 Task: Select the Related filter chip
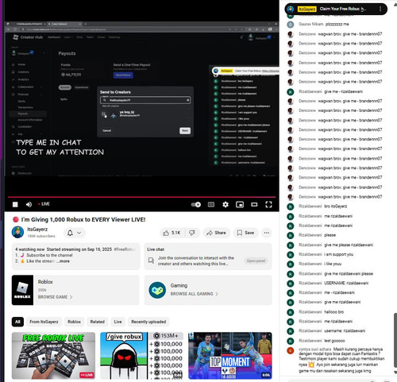click(x=98, y=322)
